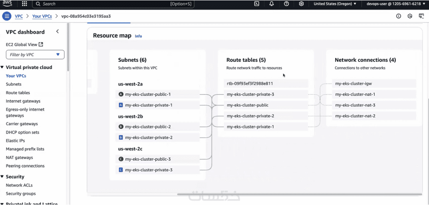
Task: Open the United States (Oregon) region selector
Action: coord(335,4)
